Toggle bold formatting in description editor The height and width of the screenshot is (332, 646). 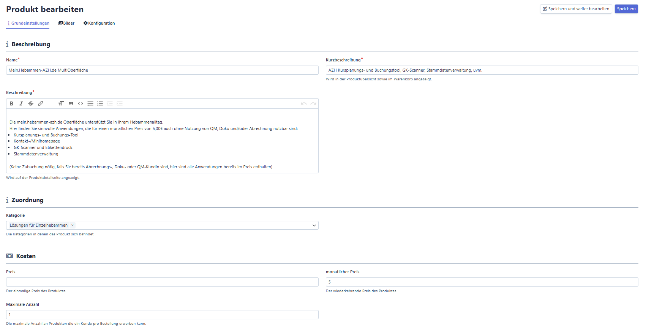[11, 103]
